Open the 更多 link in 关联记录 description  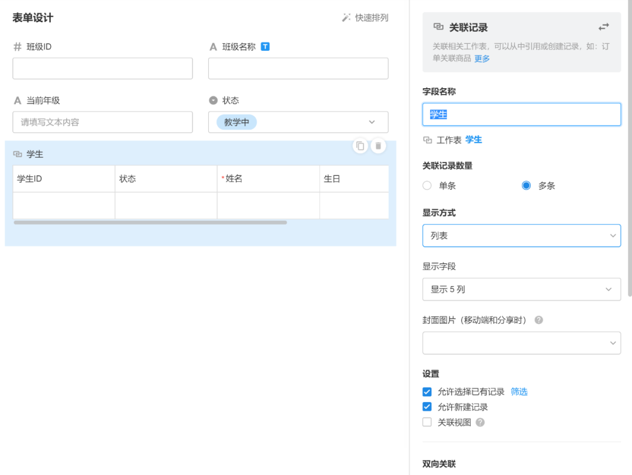(x=481, y=58)
